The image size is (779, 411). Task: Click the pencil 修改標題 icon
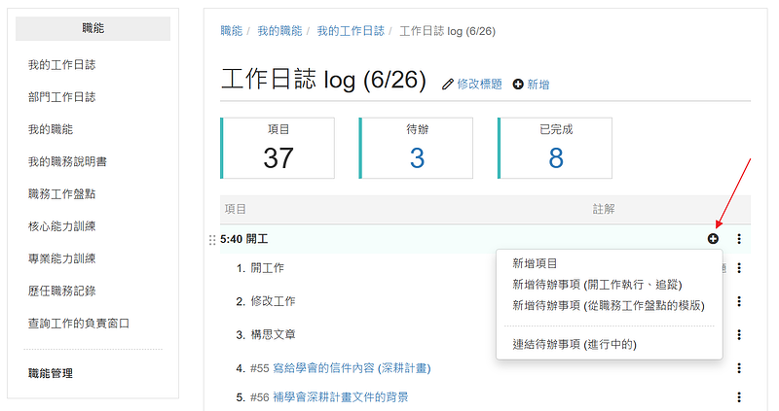[x=448, y=85]
